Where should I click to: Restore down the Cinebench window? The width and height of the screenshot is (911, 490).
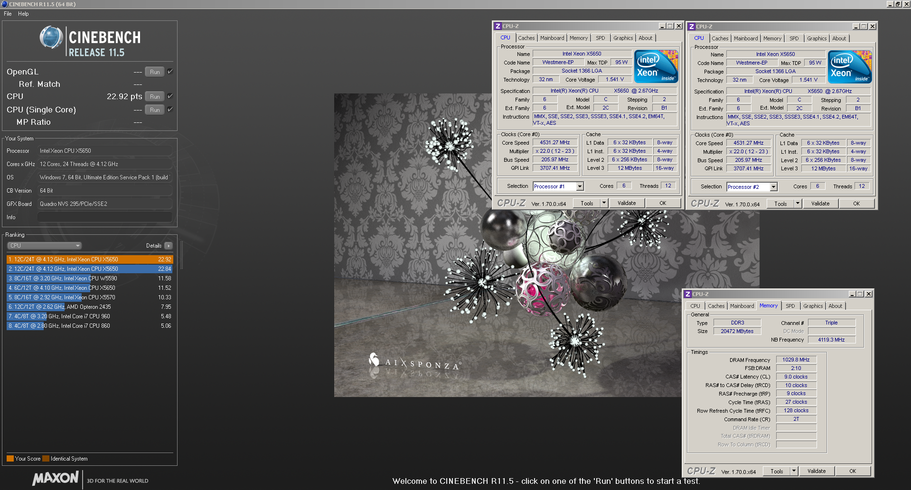tap(898, 4)
